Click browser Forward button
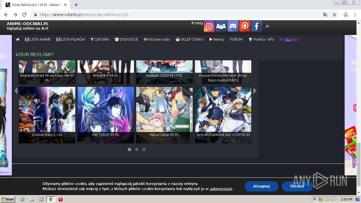Viewport: 361px width, 203px height. coord(15,15)
